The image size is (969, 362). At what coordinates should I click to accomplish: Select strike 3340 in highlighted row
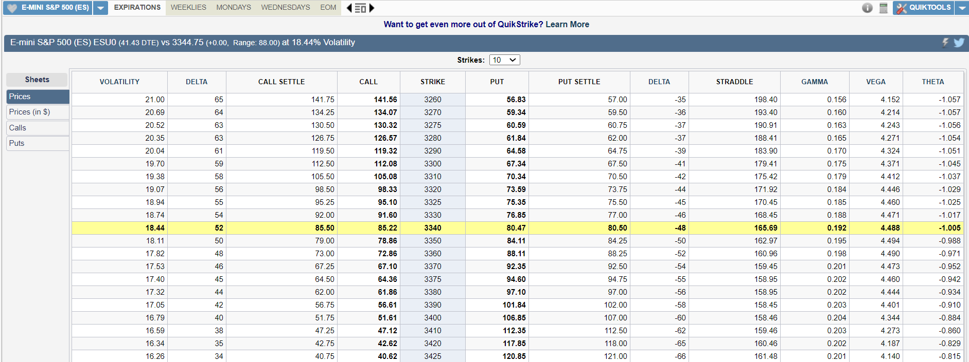point(433,228)
